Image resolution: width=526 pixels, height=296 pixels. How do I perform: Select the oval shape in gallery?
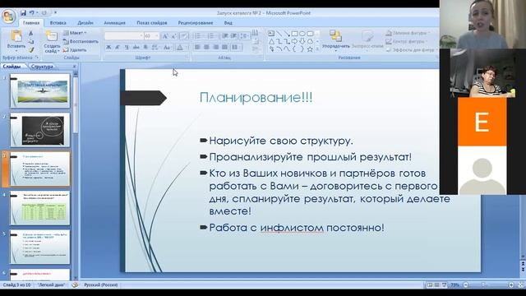302,34
